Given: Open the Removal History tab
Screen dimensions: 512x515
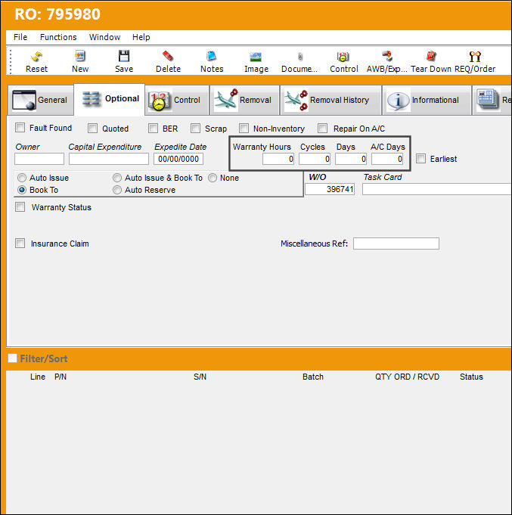Looking at the screenshot, I should (330, 100).
